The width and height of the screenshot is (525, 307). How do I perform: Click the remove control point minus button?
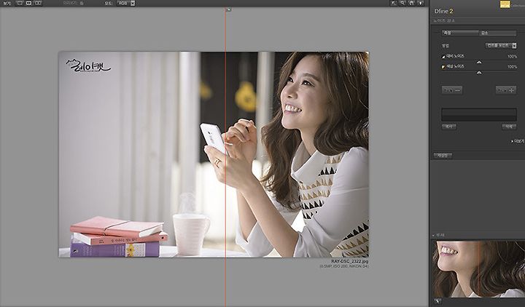click(x=452, y=90)
